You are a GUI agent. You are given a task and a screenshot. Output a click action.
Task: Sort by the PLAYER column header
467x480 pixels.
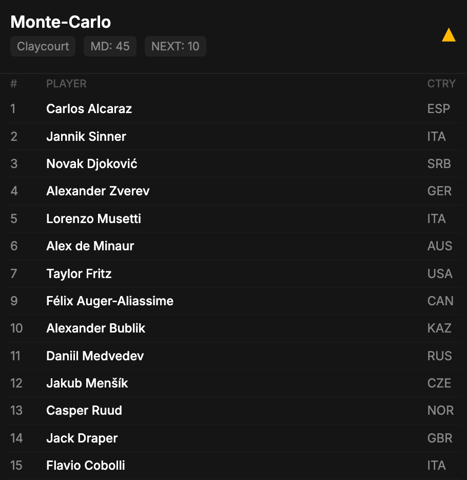click(x=66, y=84)
